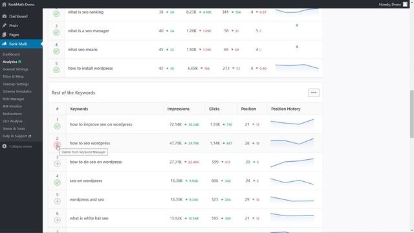The width and height of the screenshot is (414, 233).
Task: Click keyword 'what is a seo manager'
Action: pos(89,30)
